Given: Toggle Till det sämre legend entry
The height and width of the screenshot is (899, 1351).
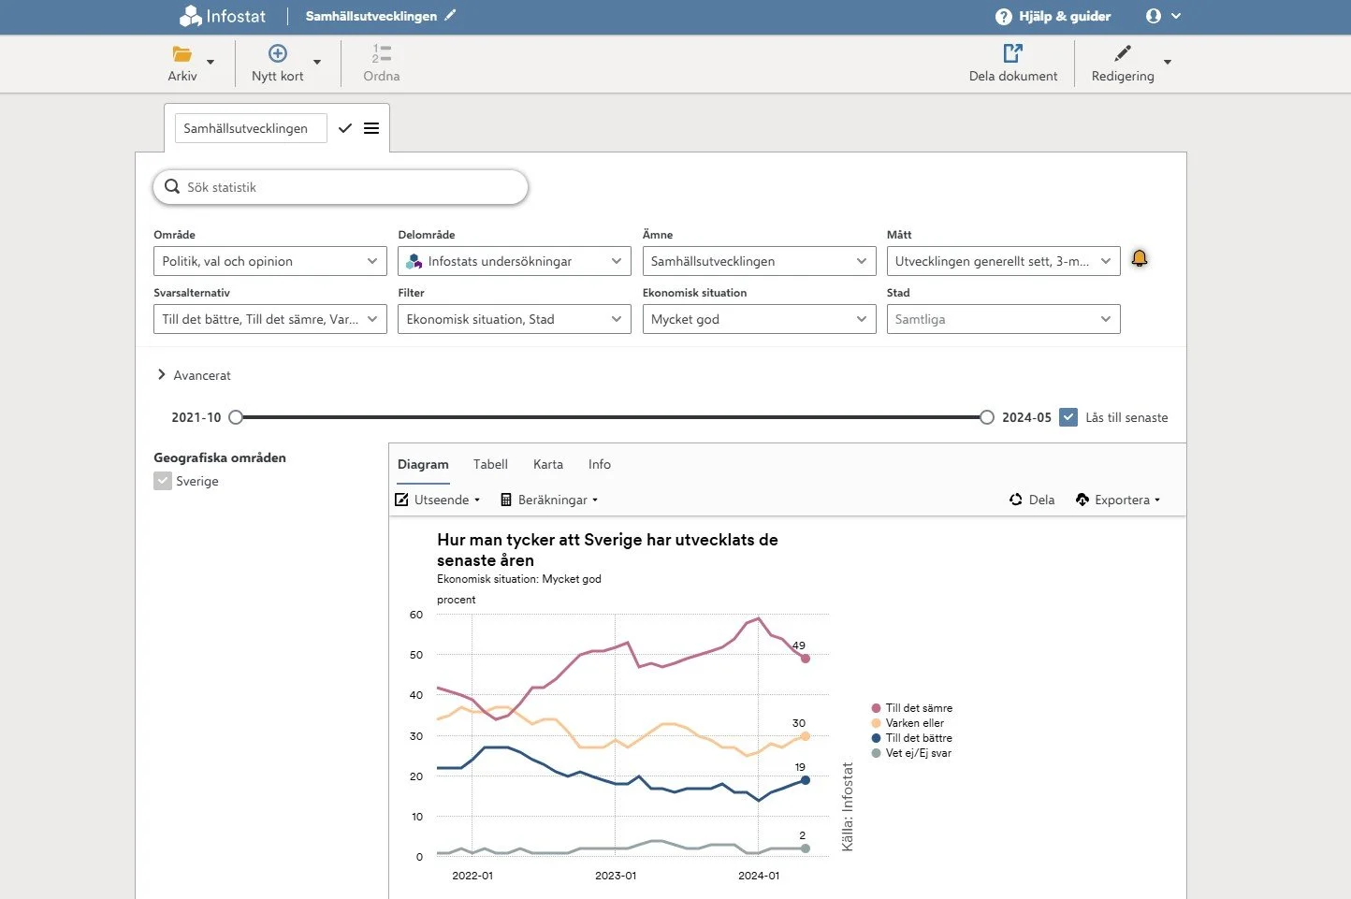Looking at the screenshot, I should (911, 708).
